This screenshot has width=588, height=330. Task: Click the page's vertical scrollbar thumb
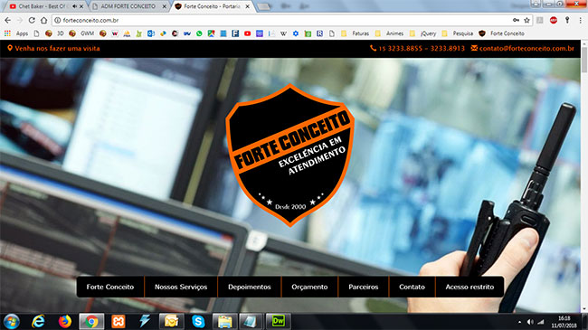coord(584,61)
